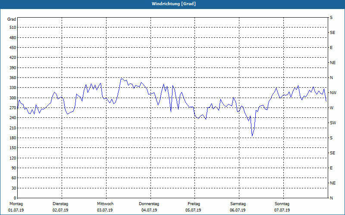345x215 pixels.
Task: Click the date 01.07.19
Action: tap(16, 210)
